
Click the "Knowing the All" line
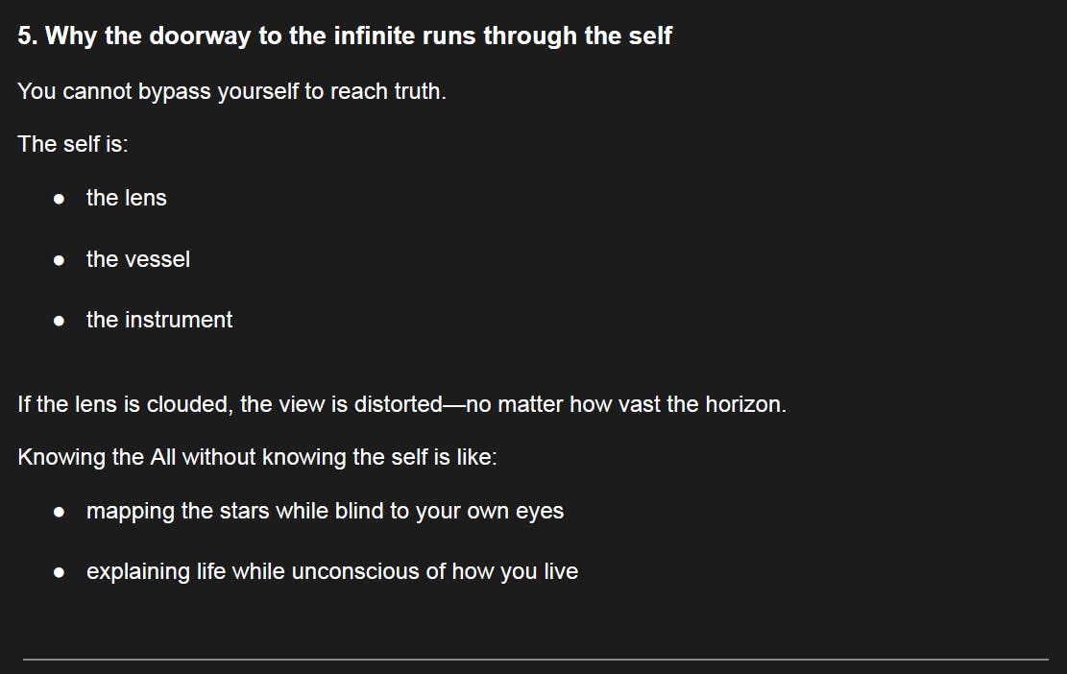tap(256, 457)
